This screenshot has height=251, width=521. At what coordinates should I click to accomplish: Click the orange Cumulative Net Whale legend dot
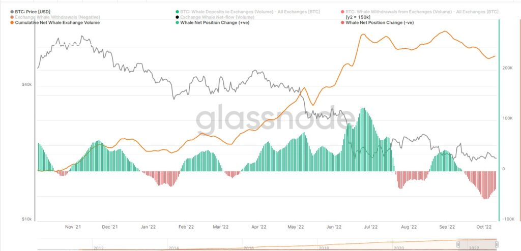pos(12,23)
